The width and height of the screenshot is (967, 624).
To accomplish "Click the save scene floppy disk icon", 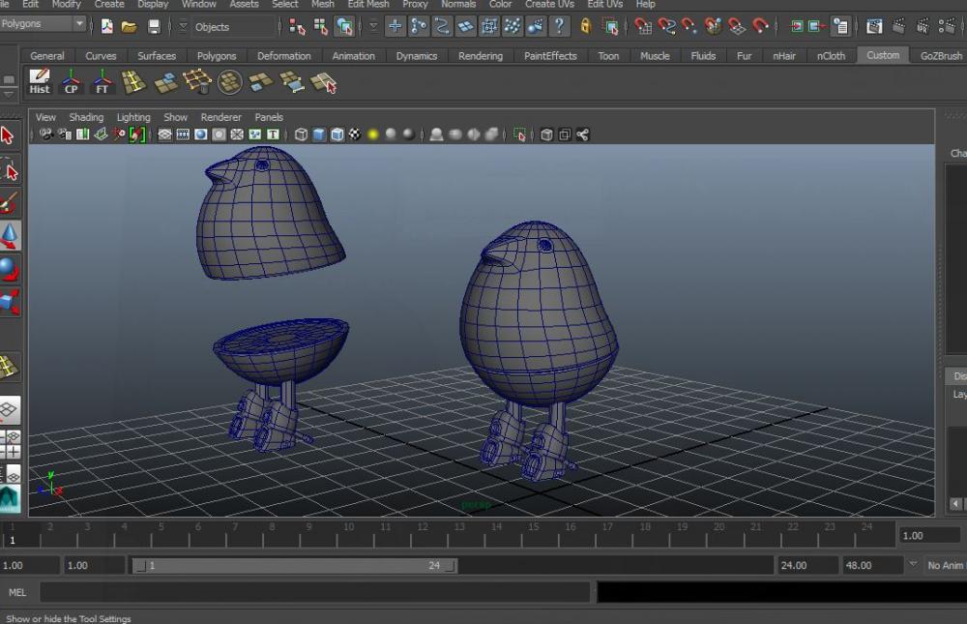I will [154, 27].
